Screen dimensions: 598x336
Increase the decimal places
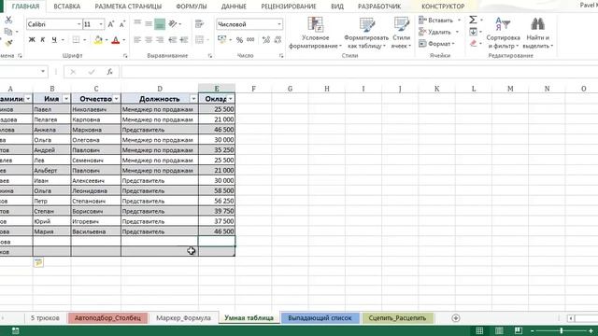click(266, 39)
